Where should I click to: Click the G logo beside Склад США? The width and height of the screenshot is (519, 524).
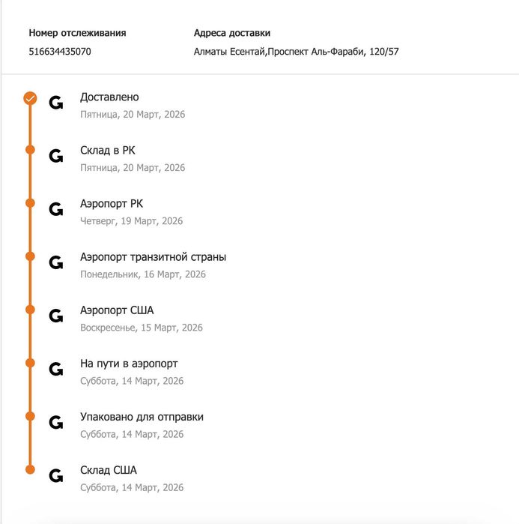point(56,476)
